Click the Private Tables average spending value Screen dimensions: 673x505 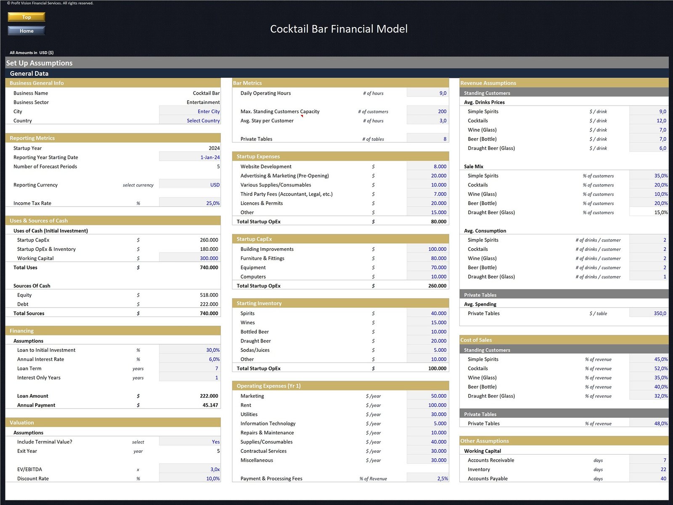648,314
